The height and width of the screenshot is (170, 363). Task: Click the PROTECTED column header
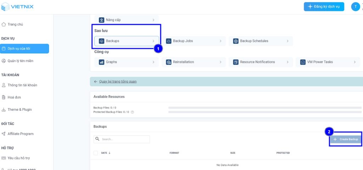283,153
